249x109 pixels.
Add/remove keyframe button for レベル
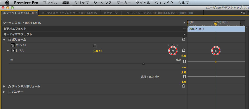(173, 51)
